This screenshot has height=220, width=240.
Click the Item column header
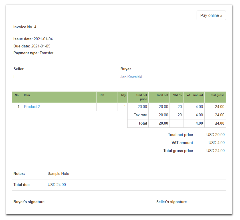tap(27, 95)
